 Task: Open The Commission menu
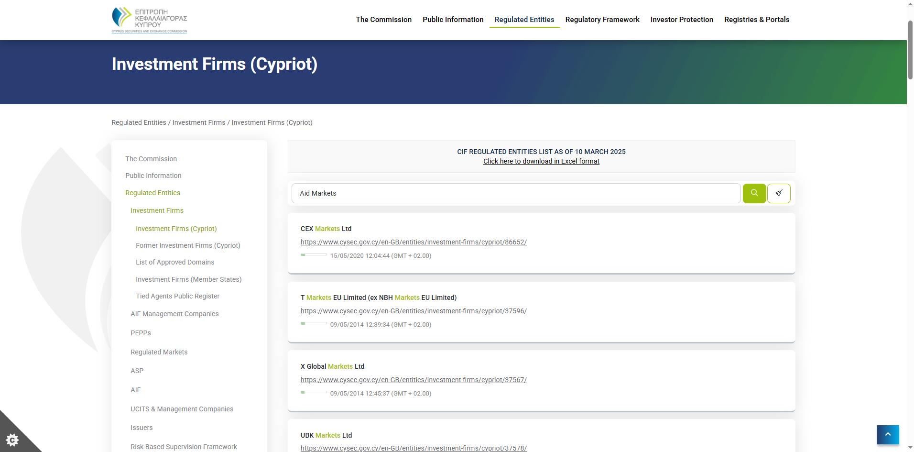tap(383, 20)
